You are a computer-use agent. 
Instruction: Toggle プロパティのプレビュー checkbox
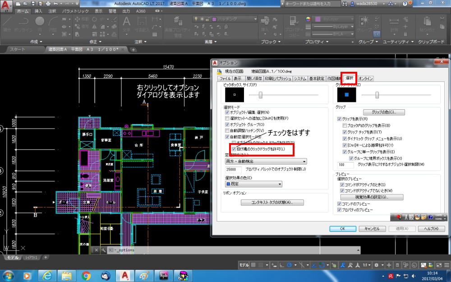tap(340, 210)
